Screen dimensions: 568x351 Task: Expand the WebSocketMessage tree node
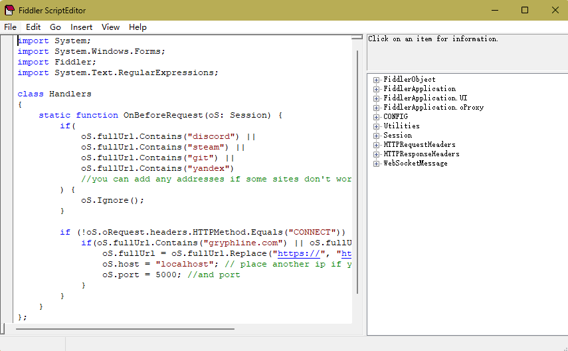pos(377,164)
